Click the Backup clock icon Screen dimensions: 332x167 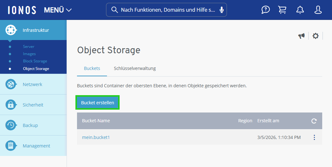11,125
